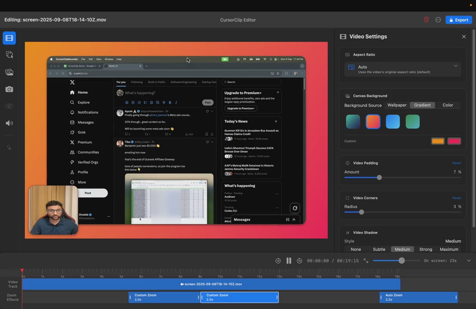Viewport: 476px width, 309px height.
Task: Select the cursor settings sidebar icon
Action: [x=9, y=55]
